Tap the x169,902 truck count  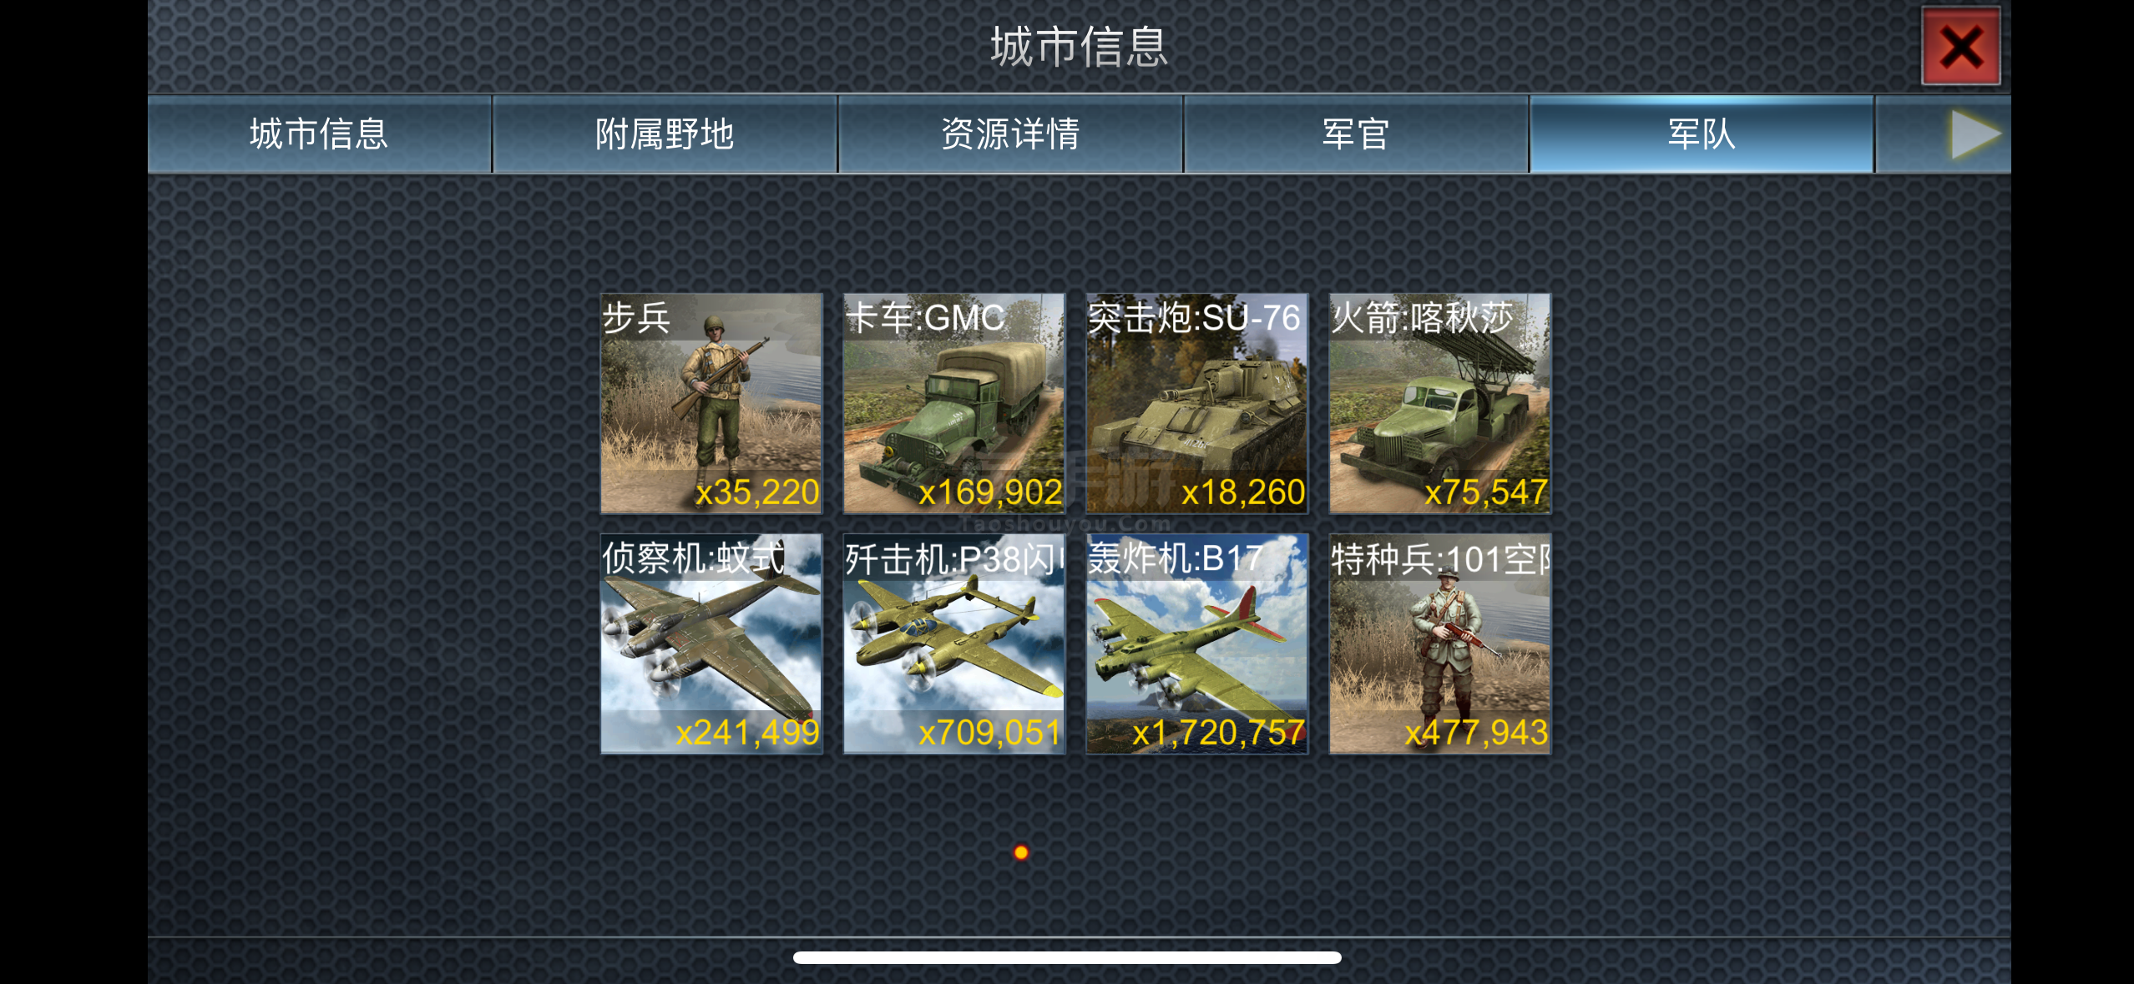tap(990, 492)
